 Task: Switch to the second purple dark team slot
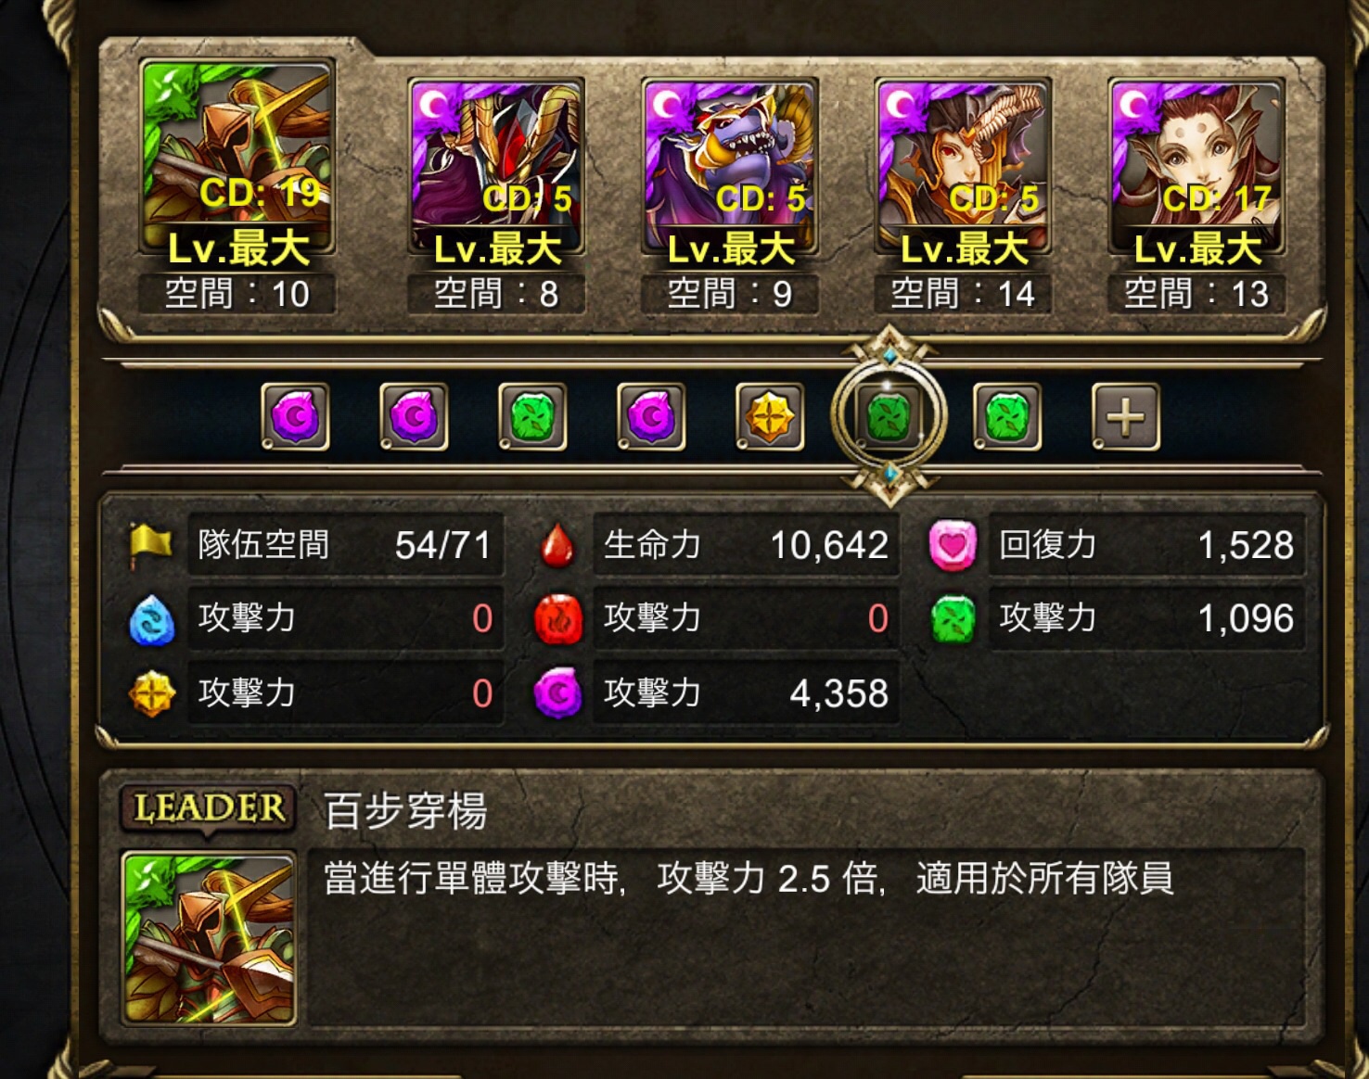(x=415, y=416)
